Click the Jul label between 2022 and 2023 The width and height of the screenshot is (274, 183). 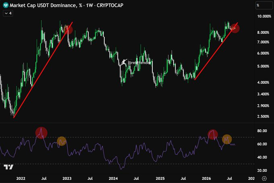44,179
